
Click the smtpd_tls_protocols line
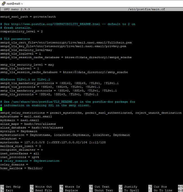pos(50,87)
